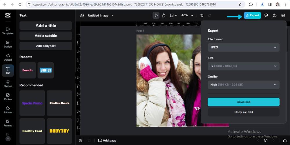Screen dimensions: 290x145
Task: Open the 40% zoom dropdown
Action: [x=187, y=16]
